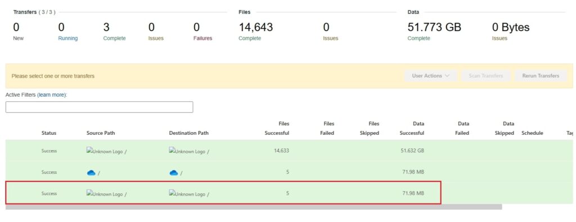Sort by Files Skipped column header
Image resolution: width=576 pixels, height=222 pixels.
369,129
